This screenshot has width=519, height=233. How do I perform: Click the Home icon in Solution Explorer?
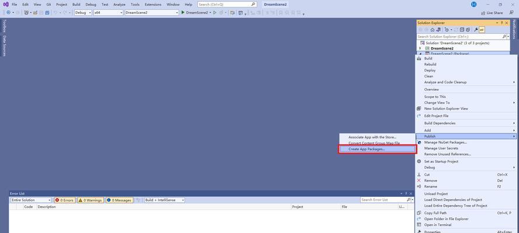[432, 30]
